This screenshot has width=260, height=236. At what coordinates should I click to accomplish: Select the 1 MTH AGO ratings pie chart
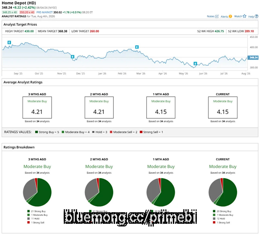[161, 192]
